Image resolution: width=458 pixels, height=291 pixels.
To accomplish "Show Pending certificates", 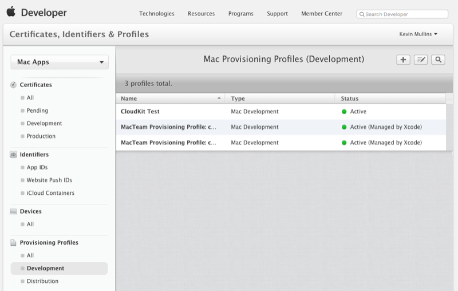I will click(37, 111).
